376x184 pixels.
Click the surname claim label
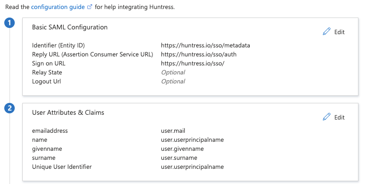click(x=44, y=157)
